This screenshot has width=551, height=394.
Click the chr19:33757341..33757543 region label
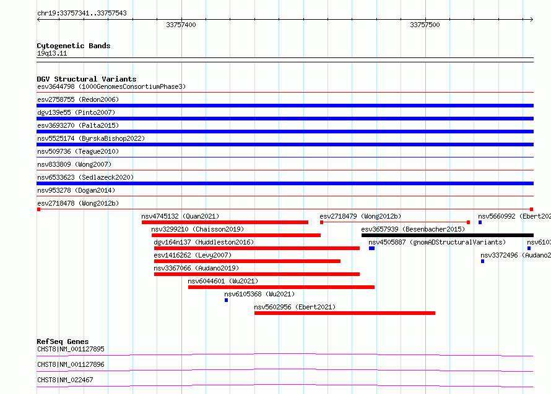pyautogui.click(x=82, y=13)
